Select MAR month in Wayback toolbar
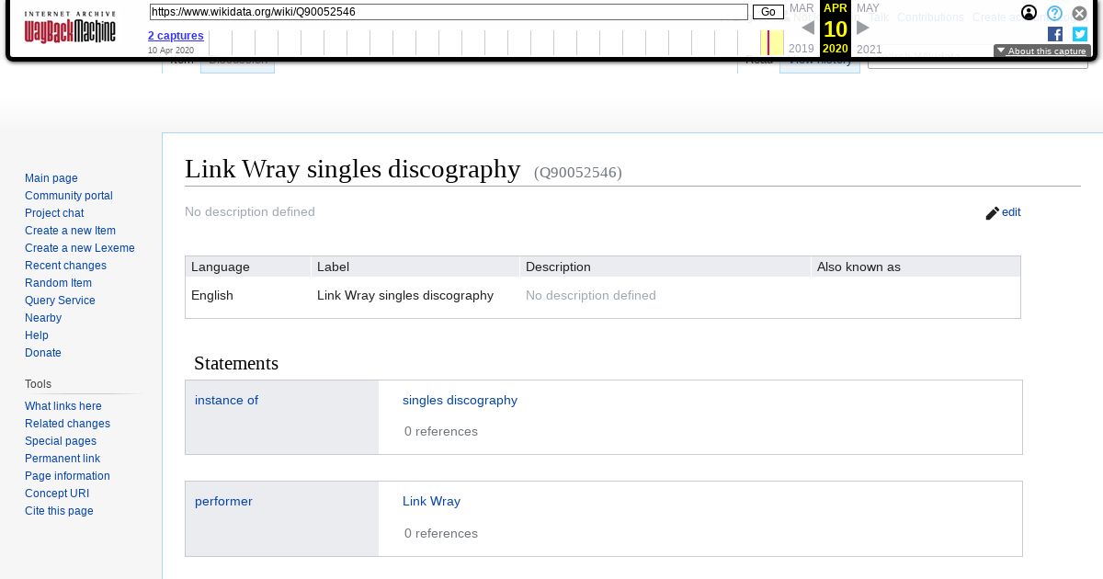The width and height of the screenshot is (1103, 579). (802, 8)
